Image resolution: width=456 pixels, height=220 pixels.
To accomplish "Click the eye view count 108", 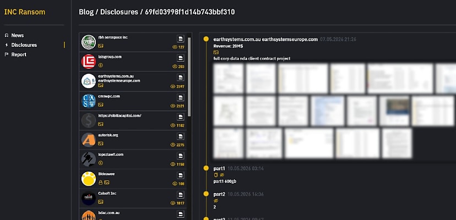I will tap(178, 184).
